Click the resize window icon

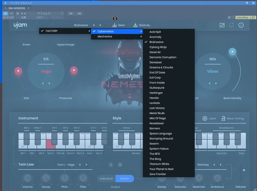[x=222, y=25]
